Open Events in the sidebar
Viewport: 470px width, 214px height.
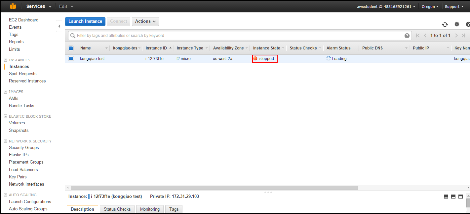pos(15,27)
